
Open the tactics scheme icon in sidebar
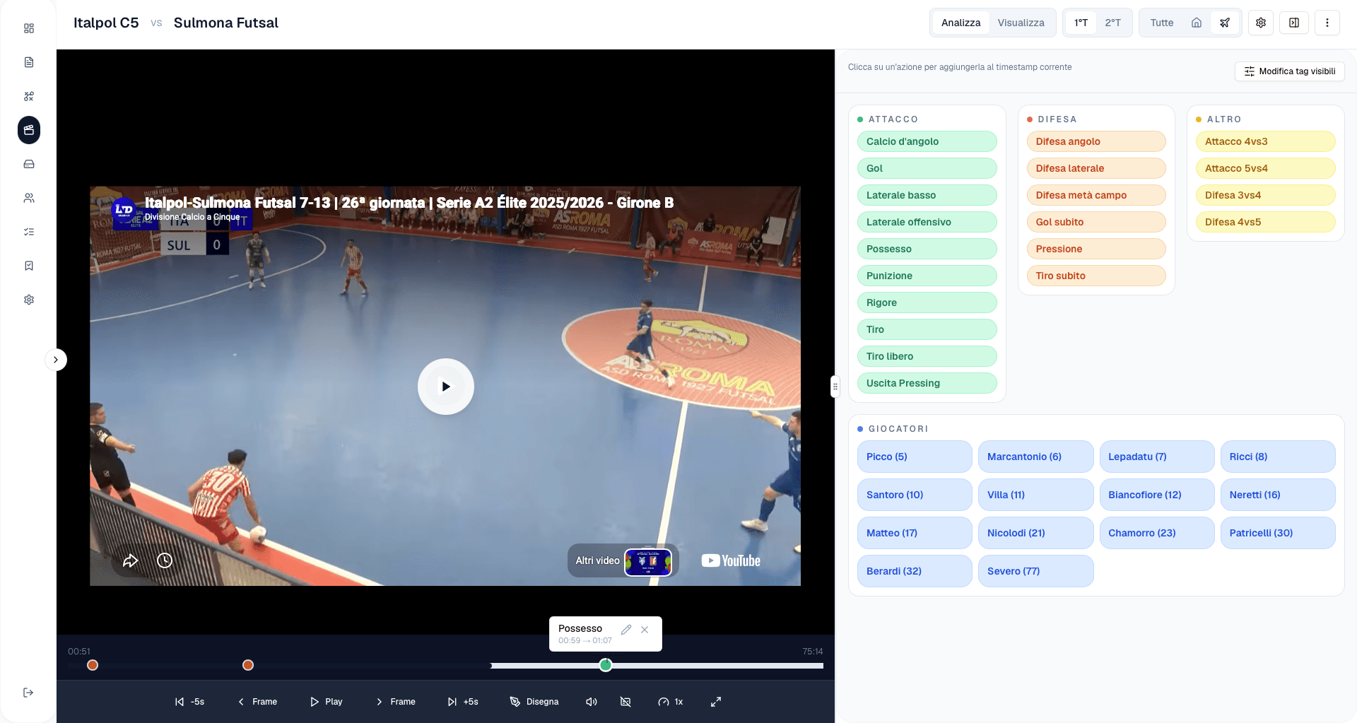pos(29,96)
